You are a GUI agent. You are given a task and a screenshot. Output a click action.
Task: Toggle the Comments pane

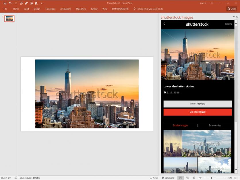(168, 178)
